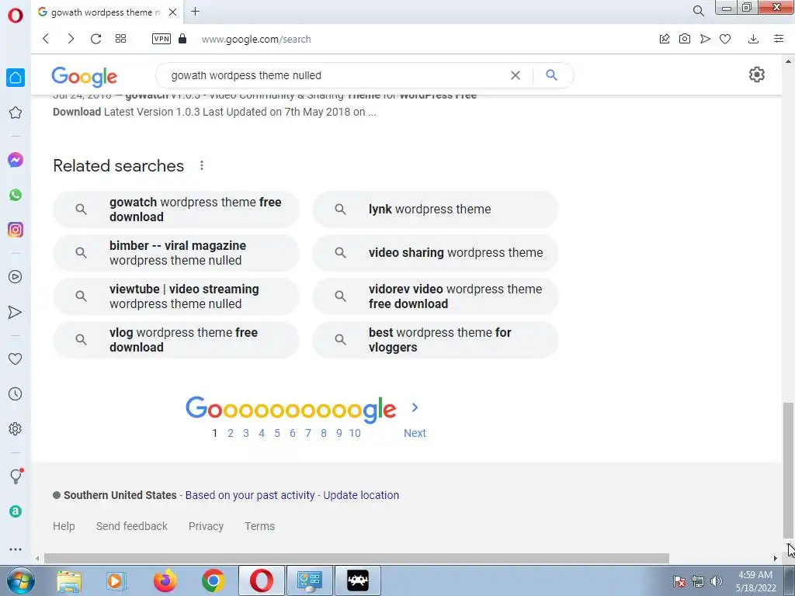Clear the Google search query
Screen dimensions: 795x596
(516, 75)
